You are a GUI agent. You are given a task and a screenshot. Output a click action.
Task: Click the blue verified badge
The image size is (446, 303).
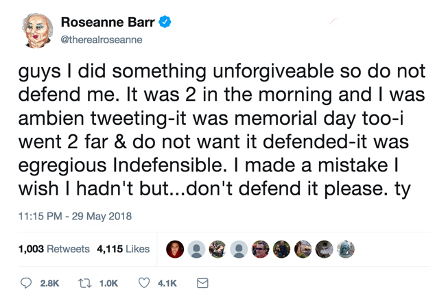tap(165, 22)
